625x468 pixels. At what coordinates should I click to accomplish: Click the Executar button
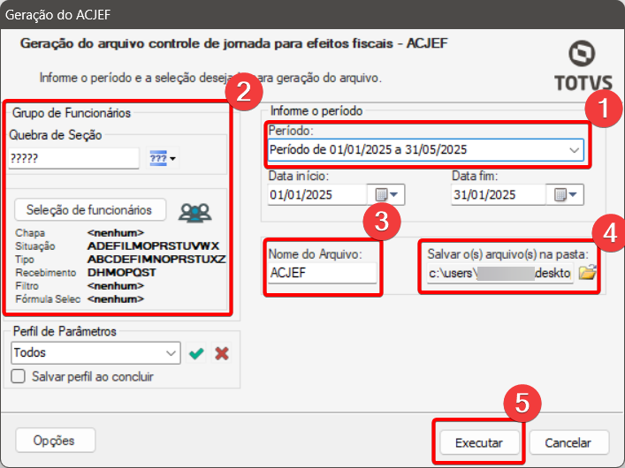point(479,442)
